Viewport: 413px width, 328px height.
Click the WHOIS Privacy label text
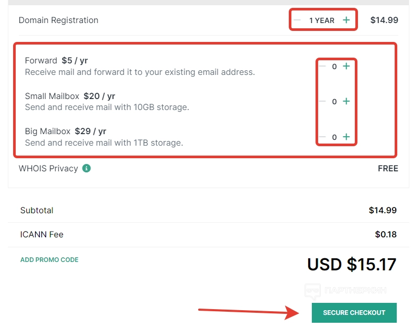(48, 168)
